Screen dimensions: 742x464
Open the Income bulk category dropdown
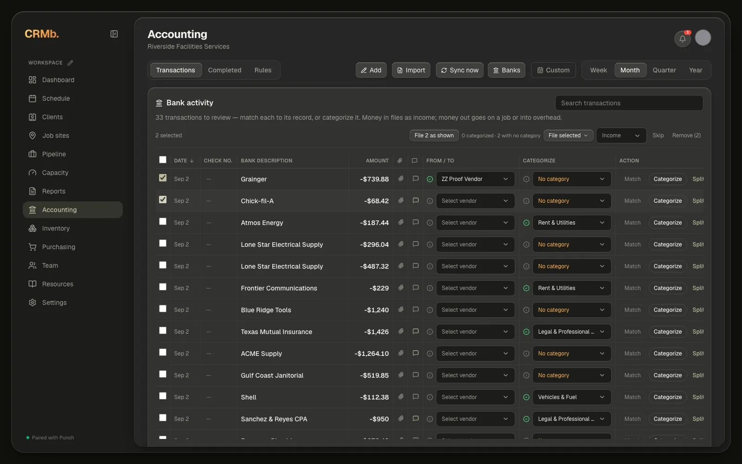click(621, 135)
